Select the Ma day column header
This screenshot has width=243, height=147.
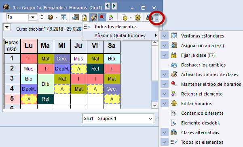click(x=45, y=46)
